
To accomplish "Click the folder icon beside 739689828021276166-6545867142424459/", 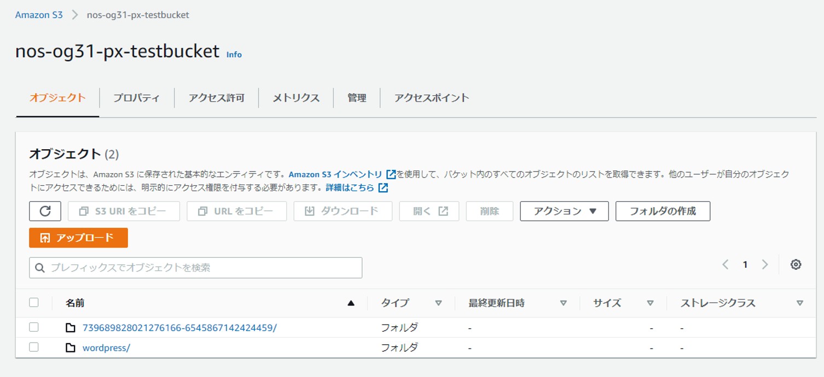I will pos(71,328).
